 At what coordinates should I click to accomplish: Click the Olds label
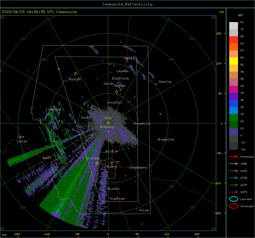click(x=108, y=118)
